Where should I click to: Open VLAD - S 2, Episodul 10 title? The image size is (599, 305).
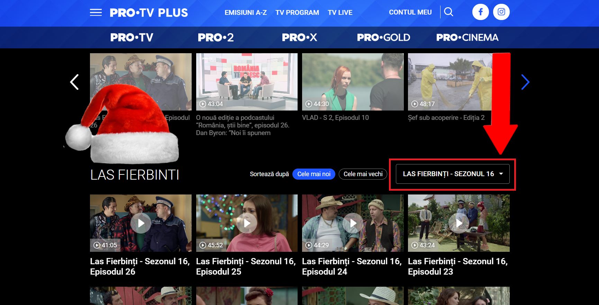[x=335, y=118]
